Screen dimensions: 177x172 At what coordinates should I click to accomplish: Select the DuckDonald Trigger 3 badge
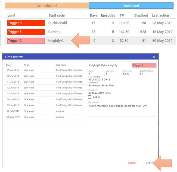[26, 23]
